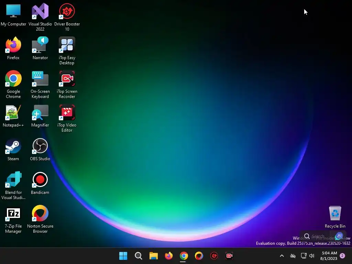This screenshot has height=264, width=352.
Task: Open On-Screen Keyboard shortcut
Action: tap(40, 85)
